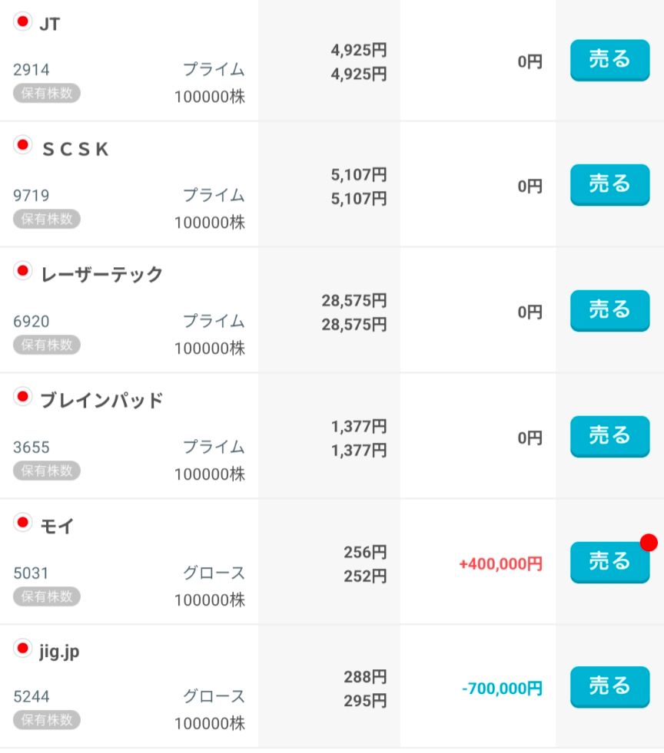This screenshot has height=753, width=664.
Task: Click the flag icon next to ブレインパッド
Action: tap(22, 397)
